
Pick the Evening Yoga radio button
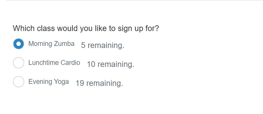[x=18, y=82]
